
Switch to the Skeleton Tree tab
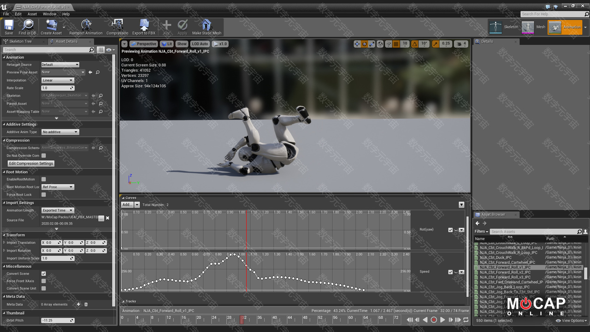point(21,41)
